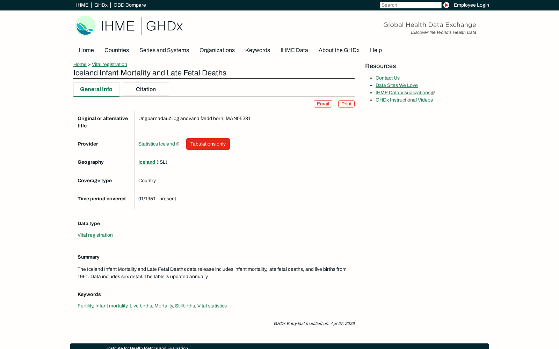Open the Countries menu
The image size is (559, 349).
click(x=117, y=50)
